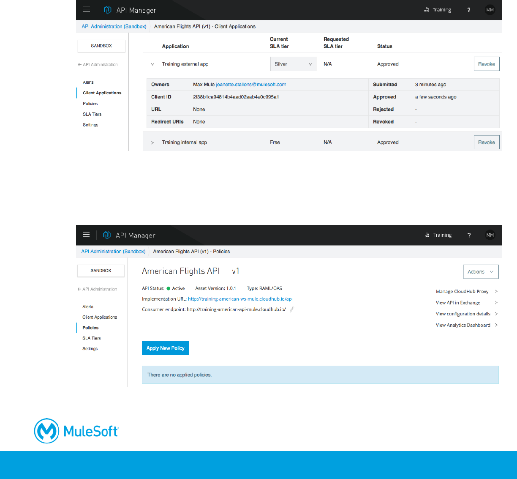517x479 pixels.
Task: Open hamburger menu in Client Applications screenshot
Action: [x=87, y=9]
